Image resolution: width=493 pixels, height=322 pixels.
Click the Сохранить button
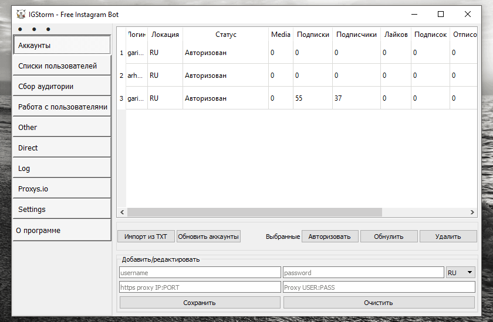tap(200, 303)
